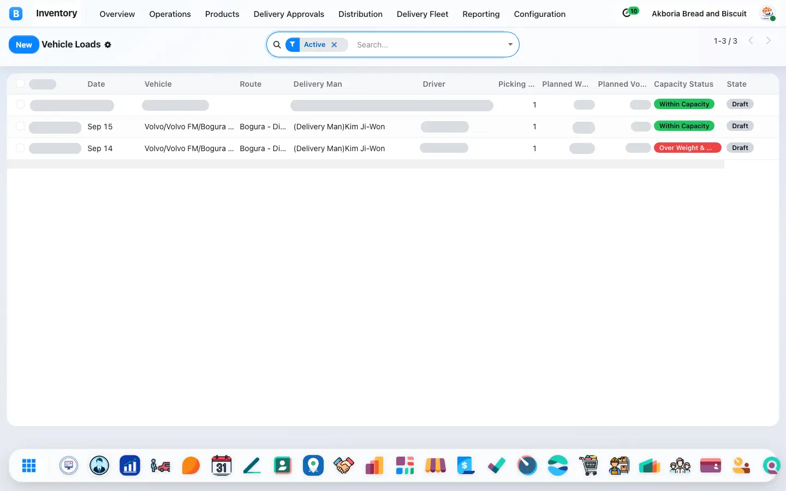Open Delivery Approvals in the top menu
Image resolution: width=786 pixels, height=491 pixels.
coord(289,14)
